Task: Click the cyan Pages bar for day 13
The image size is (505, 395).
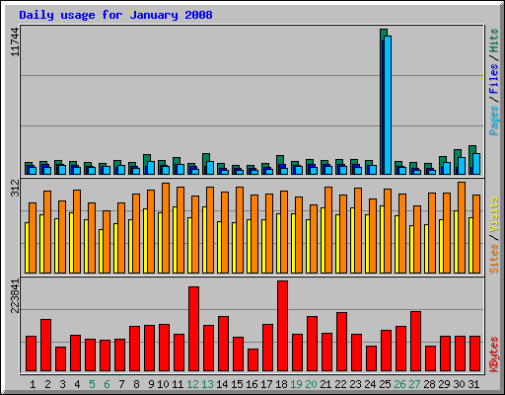Action: click(x=210, y=168)
